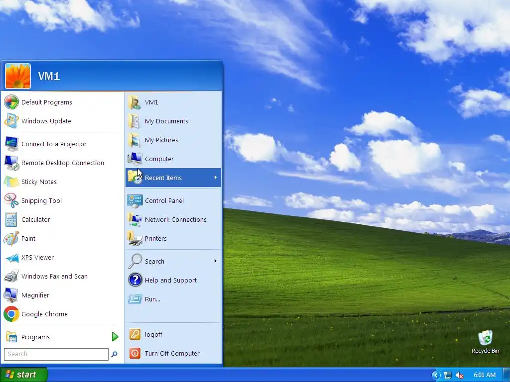Open XPS Viewer icon
Screen dimensions: 510x382
[11, 257]
